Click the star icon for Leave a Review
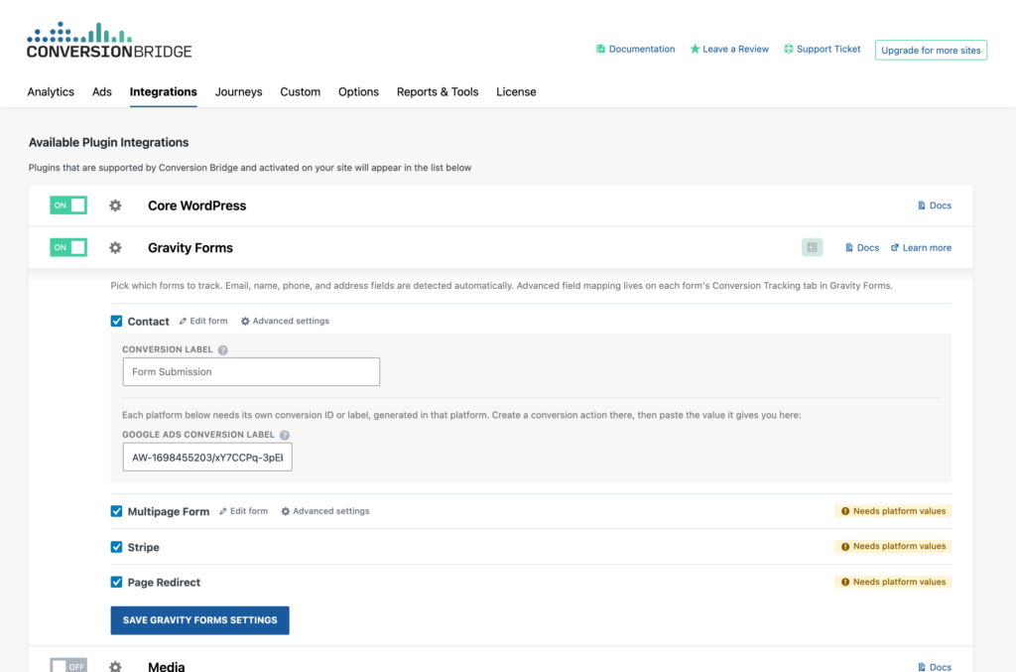The image size is (1016, 672). [695, 49]
